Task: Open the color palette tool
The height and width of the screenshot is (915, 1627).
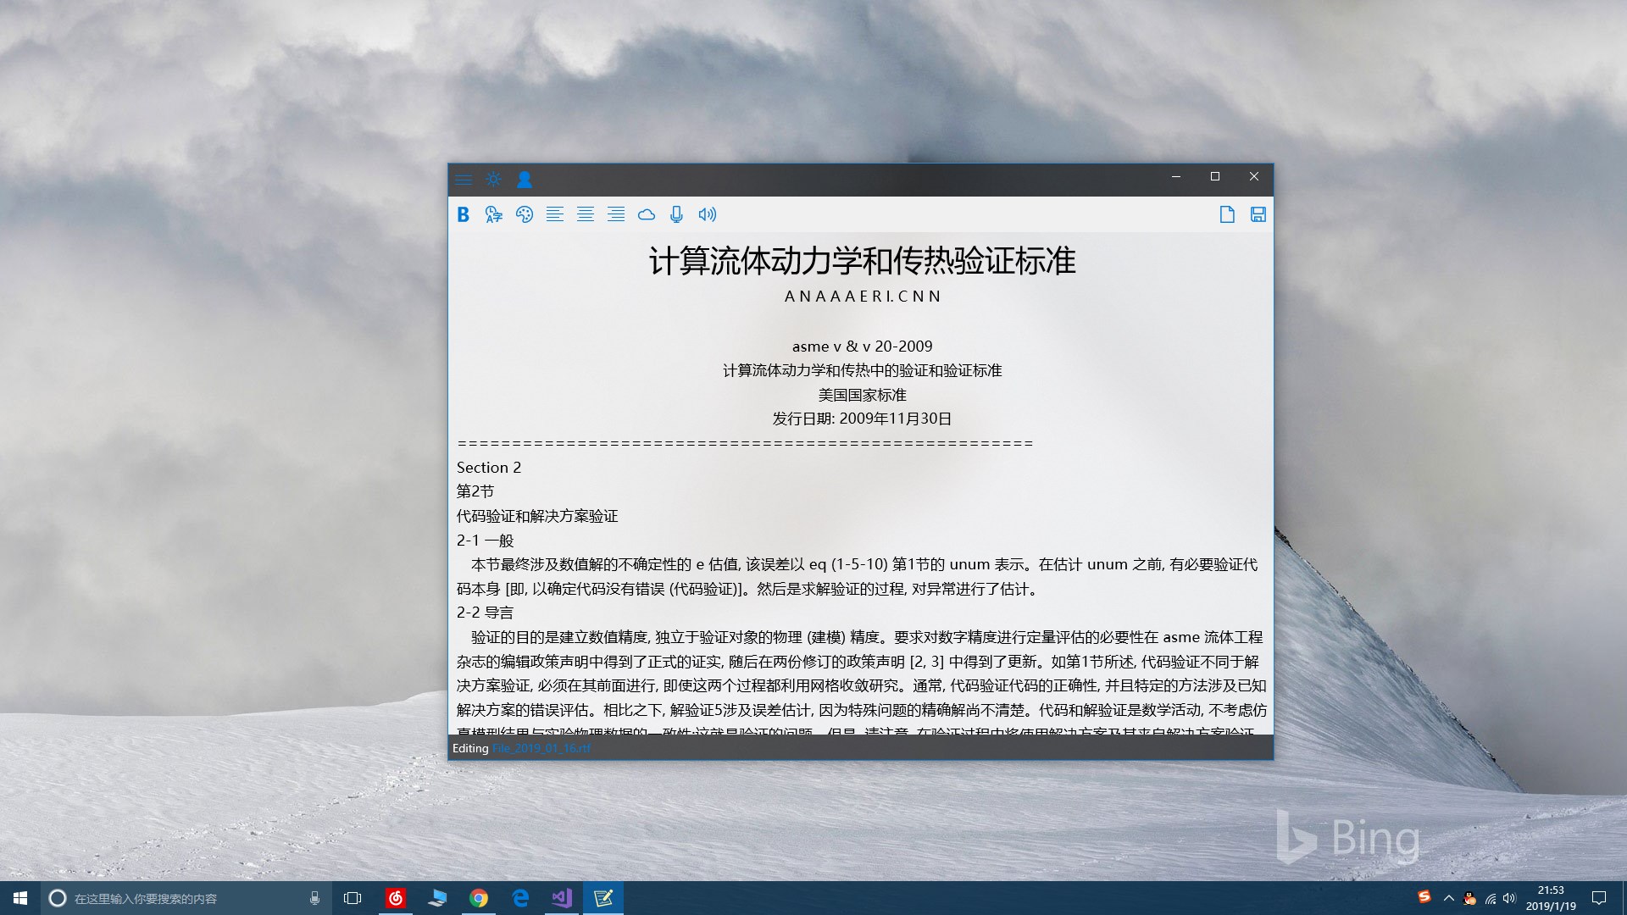Action: coord(525,214)
